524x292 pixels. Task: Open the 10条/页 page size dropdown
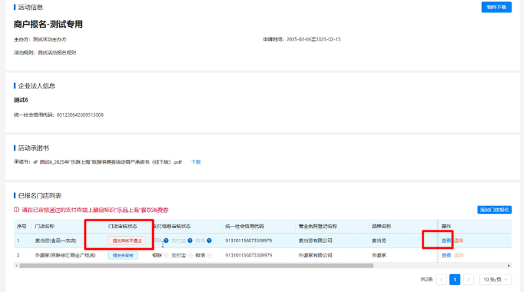(494, 280)
